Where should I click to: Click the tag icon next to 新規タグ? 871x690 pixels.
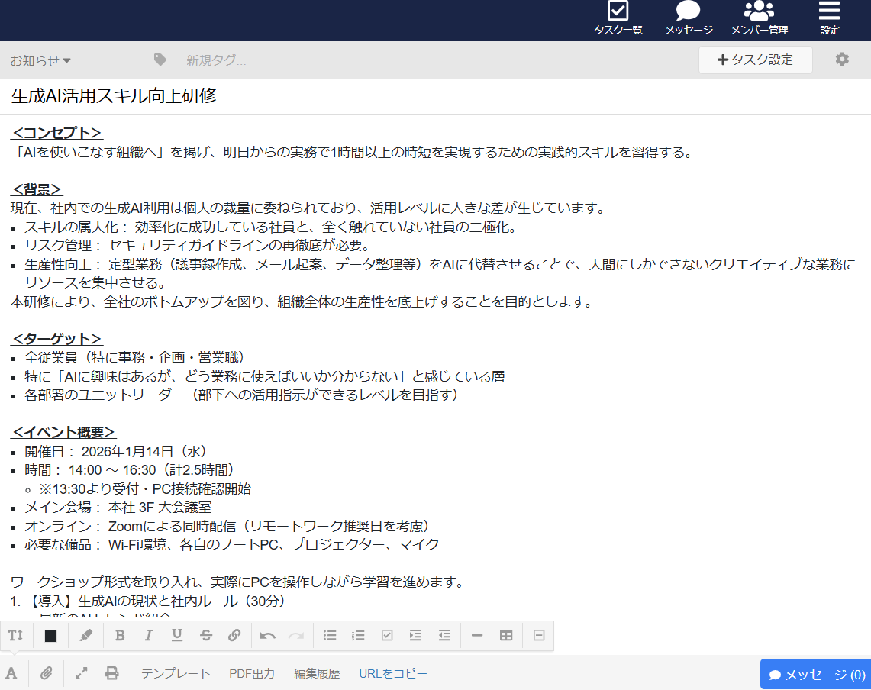point(159,60)
